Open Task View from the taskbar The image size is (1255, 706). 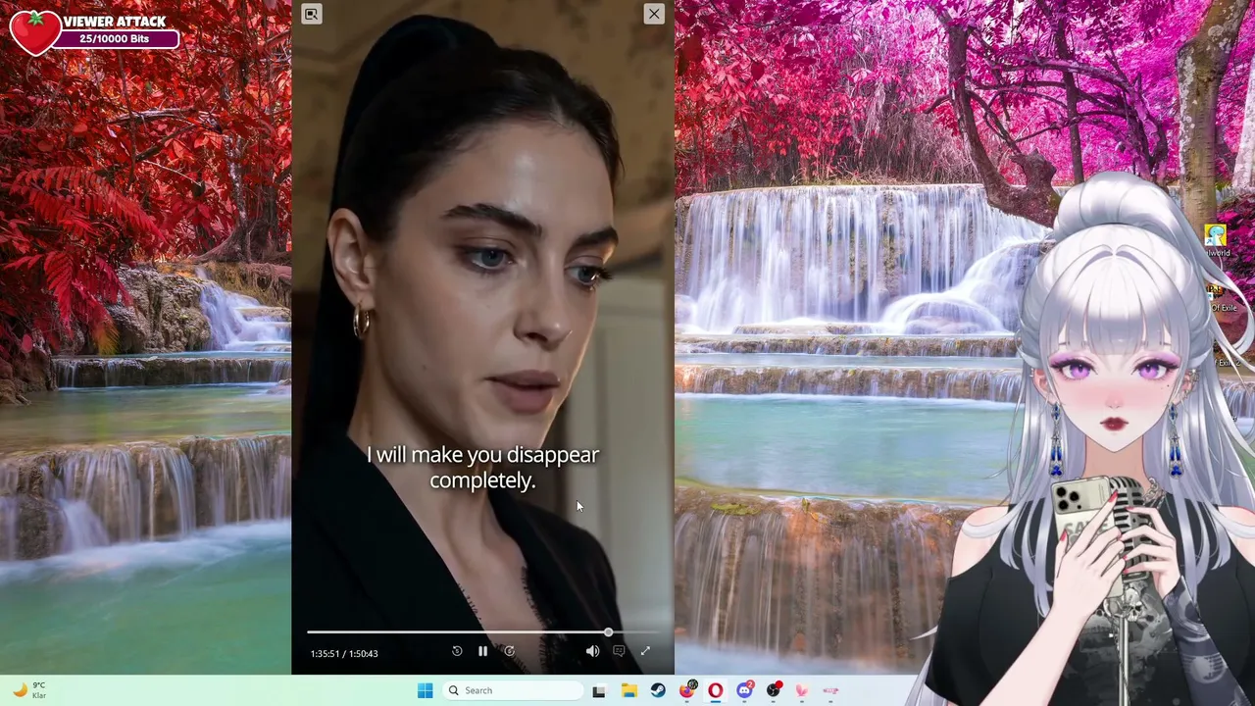599,690
